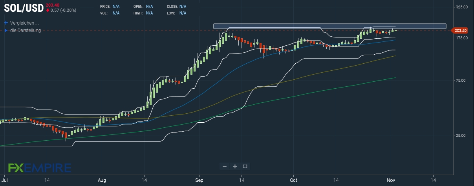The width and height of the screenshot is (474, 186).
Task: Click the PRICE N/A readout
Action: (110, 7)
